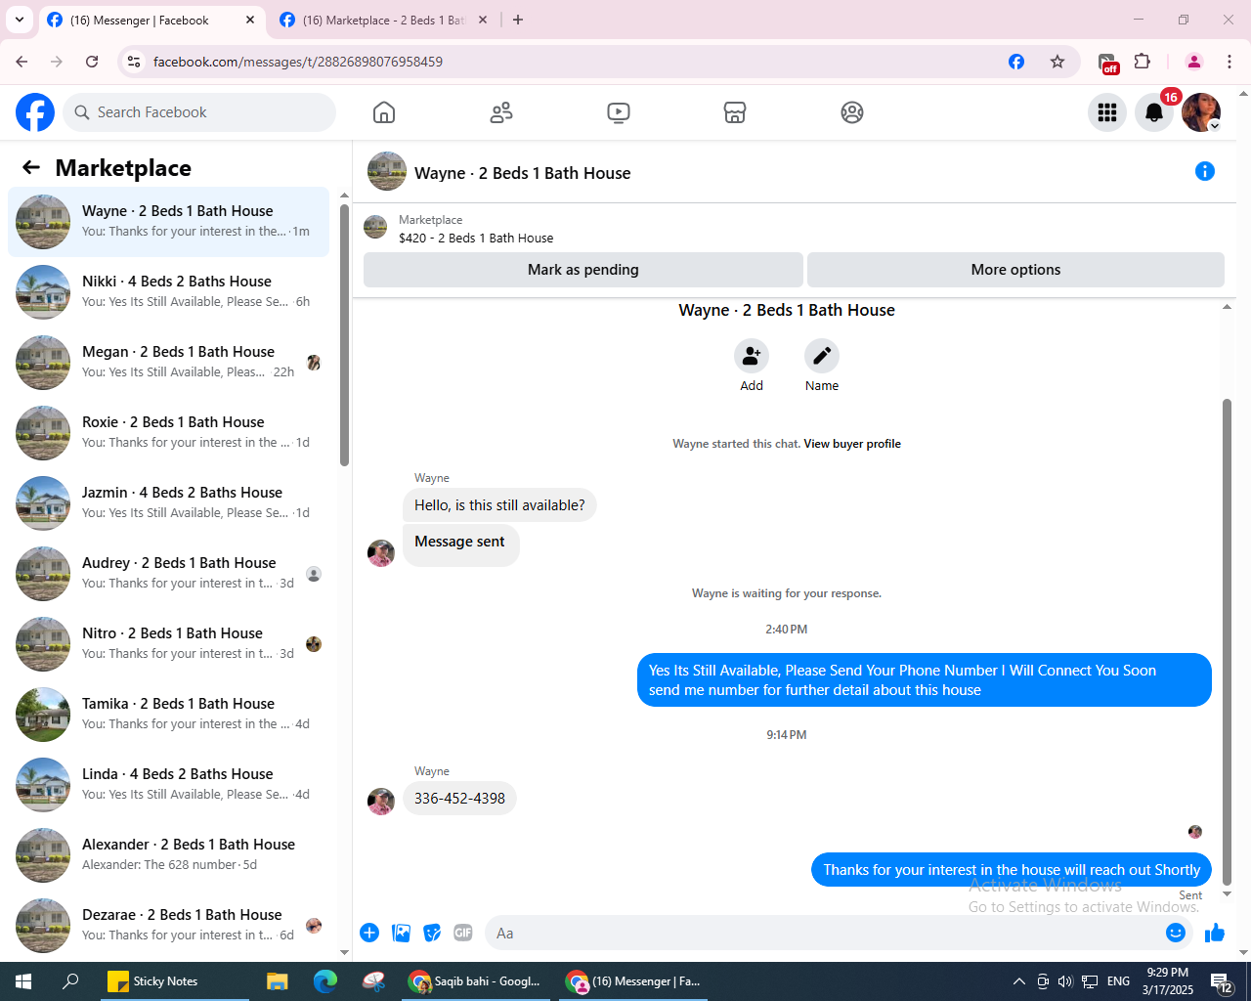Expand the browser tab search dropdown
The image size is (1251, 1001).
[x=20, y=20]
